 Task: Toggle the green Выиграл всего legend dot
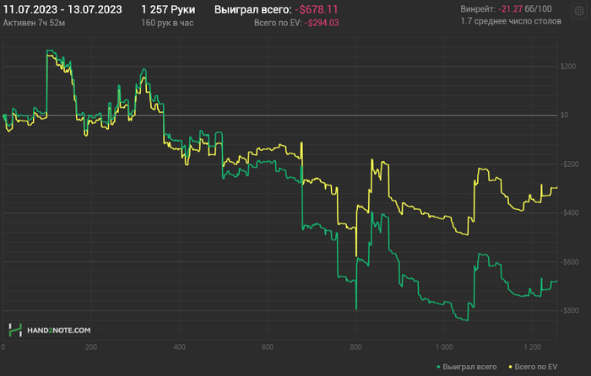point(438,367)
